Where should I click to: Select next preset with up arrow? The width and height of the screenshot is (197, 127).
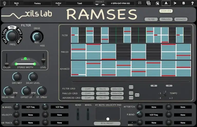click(x=103, y=5)
